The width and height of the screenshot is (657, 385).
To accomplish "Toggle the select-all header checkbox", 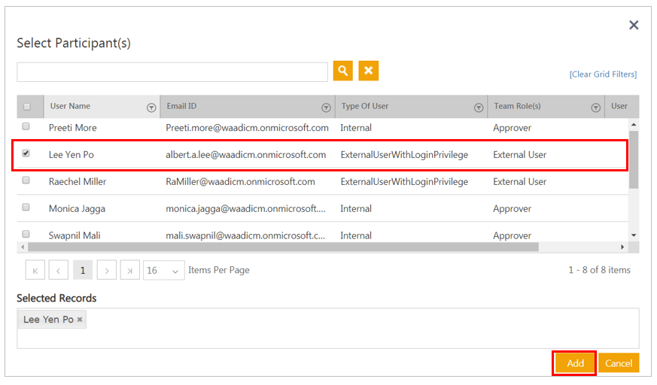I will tap(27, 107).
